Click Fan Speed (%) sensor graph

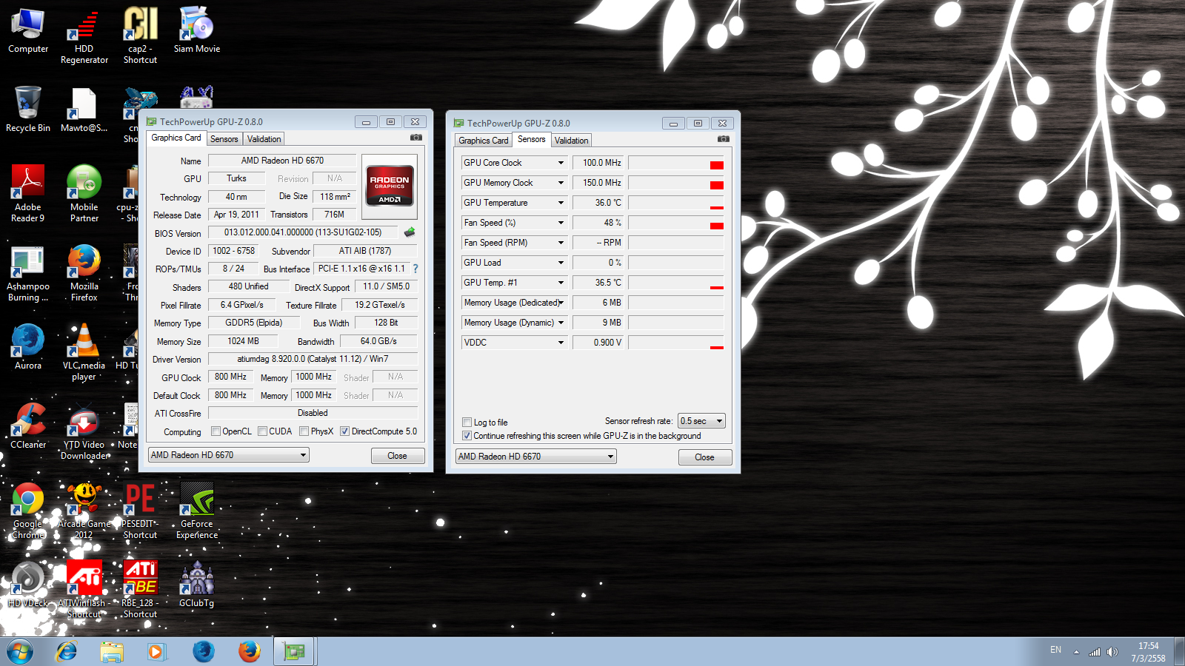[675, 223]
